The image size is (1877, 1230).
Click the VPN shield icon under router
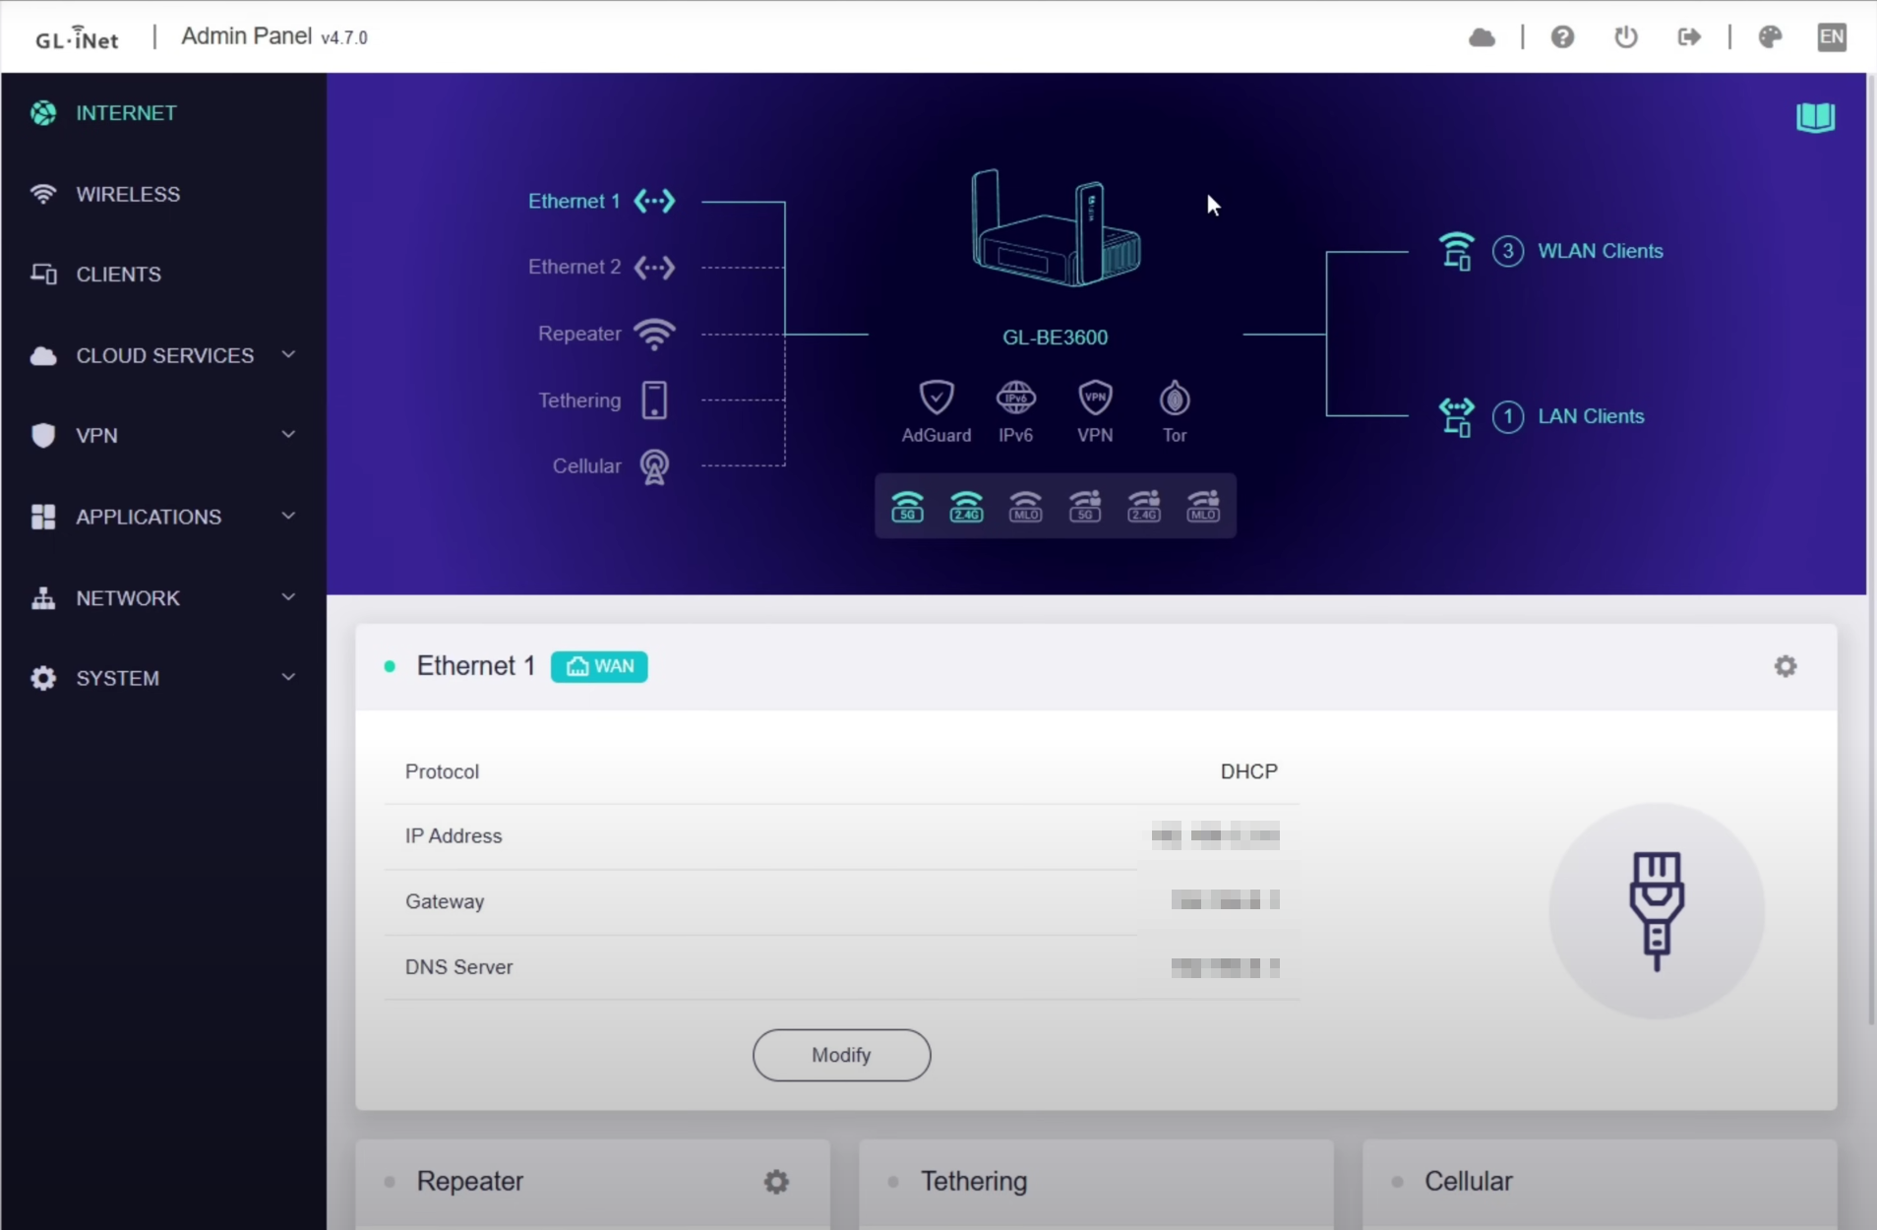[1095, 398]
